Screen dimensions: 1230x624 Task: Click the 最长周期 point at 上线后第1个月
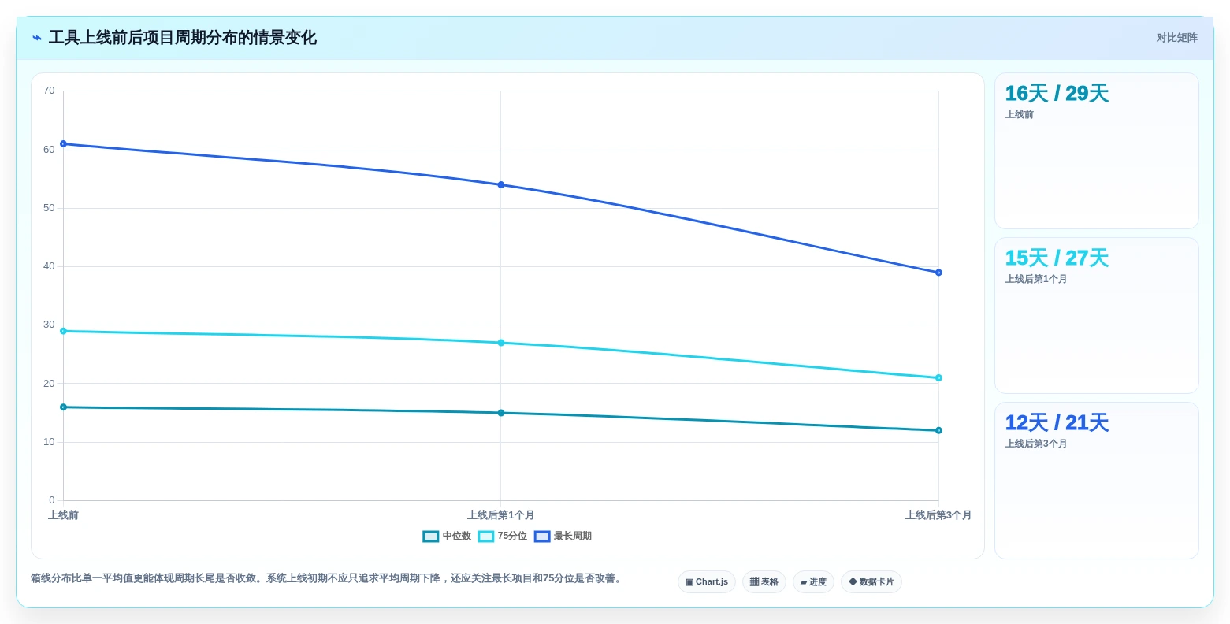click(501, 185)
